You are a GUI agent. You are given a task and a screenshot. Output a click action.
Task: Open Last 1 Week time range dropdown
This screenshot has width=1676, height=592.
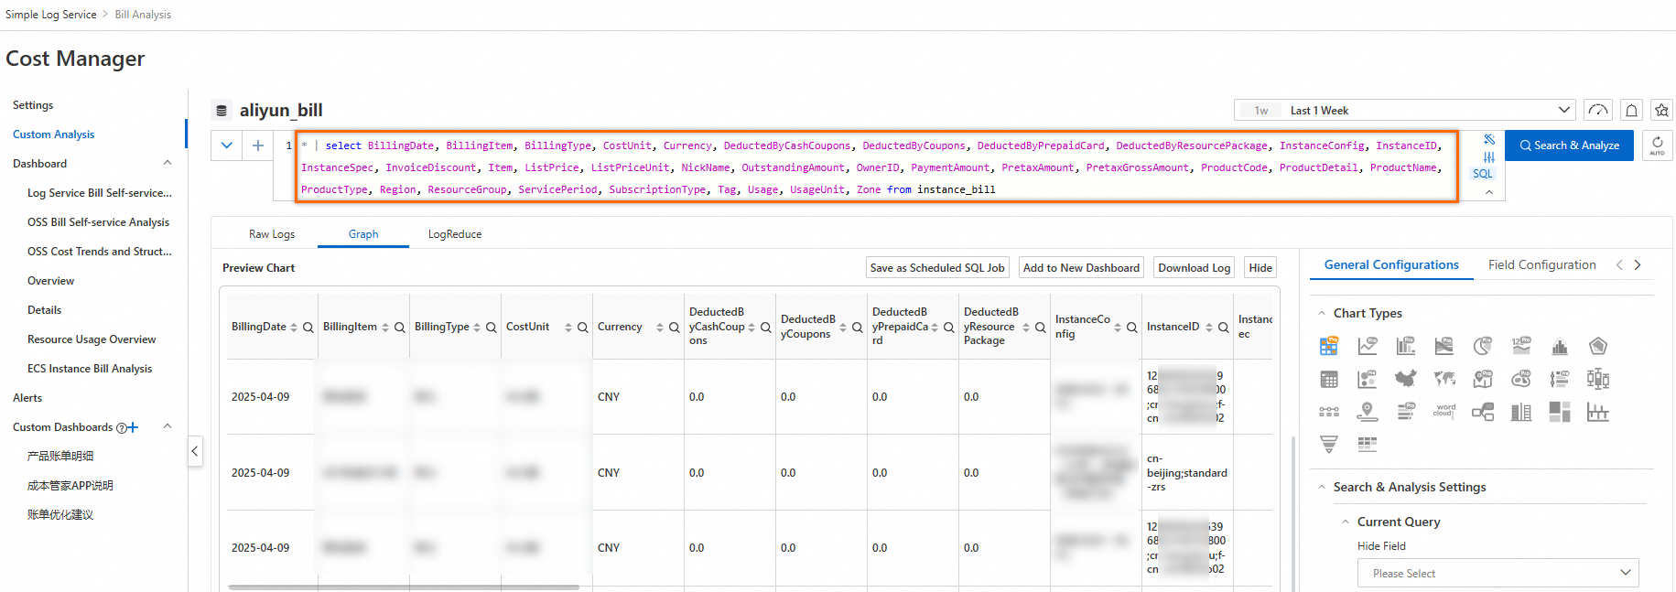pos(1404,111)
